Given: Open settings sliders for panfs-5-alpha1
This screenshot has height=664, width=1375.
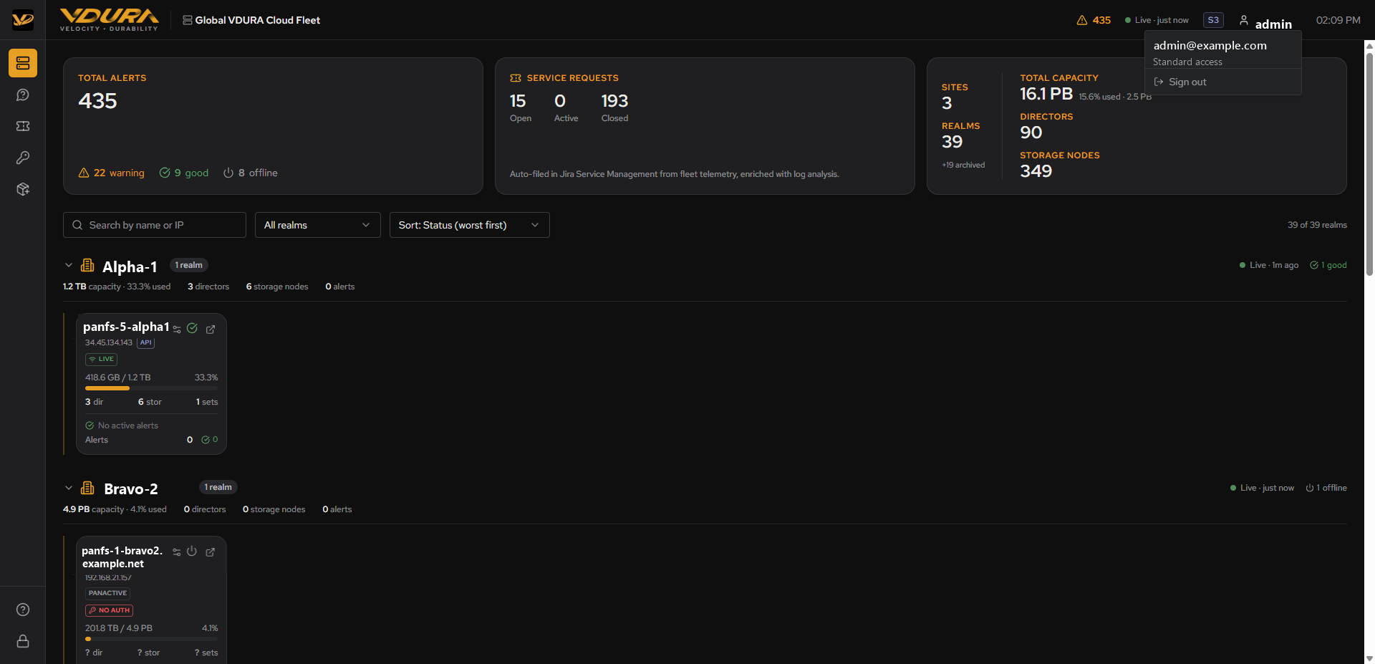Looking at the screenshot, I should [x=177, y=329].
